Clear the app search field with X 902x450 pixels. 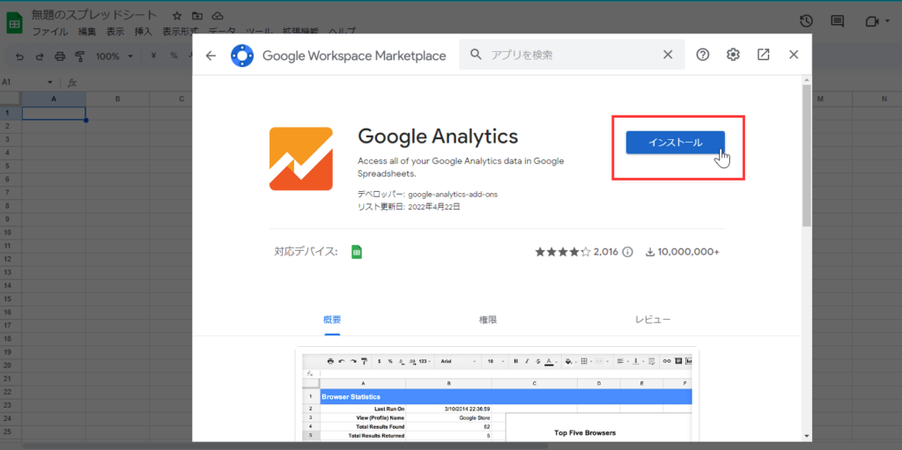[x=668, y=55]
